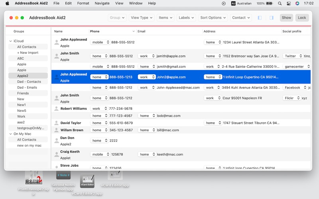Click phone number 555-610-6679
319x199 pixels.
[121, 123]
